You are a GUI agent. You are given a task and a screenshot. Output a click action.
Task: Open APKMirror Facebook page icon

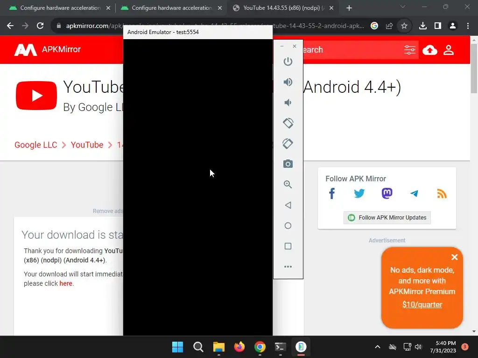pos(332,193)
